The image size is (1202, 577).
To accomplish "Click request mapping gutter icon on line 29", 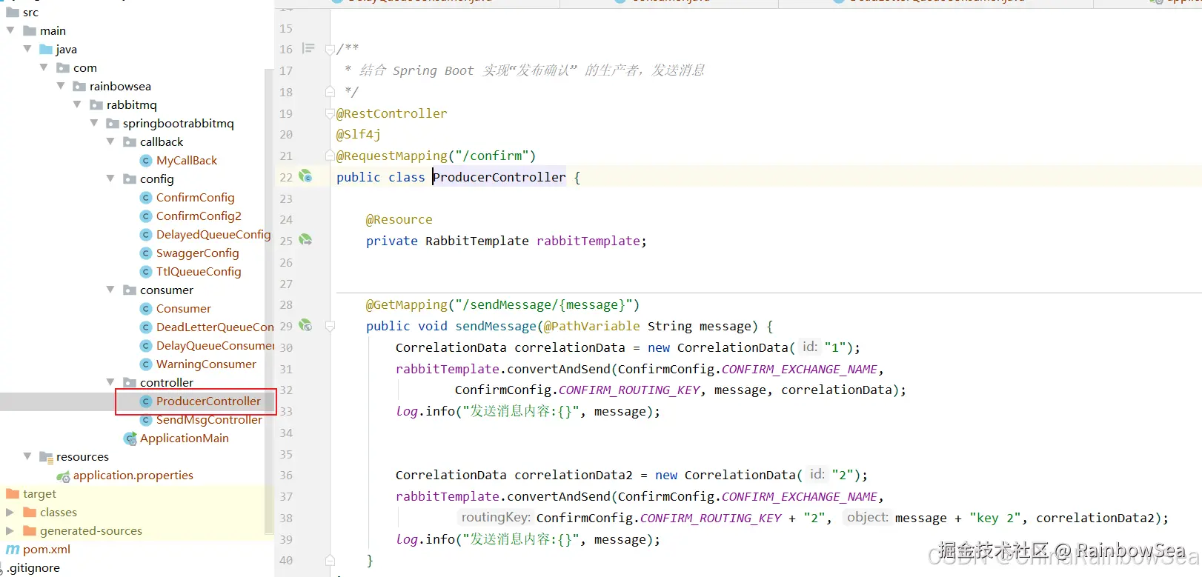I will point(305,325).
